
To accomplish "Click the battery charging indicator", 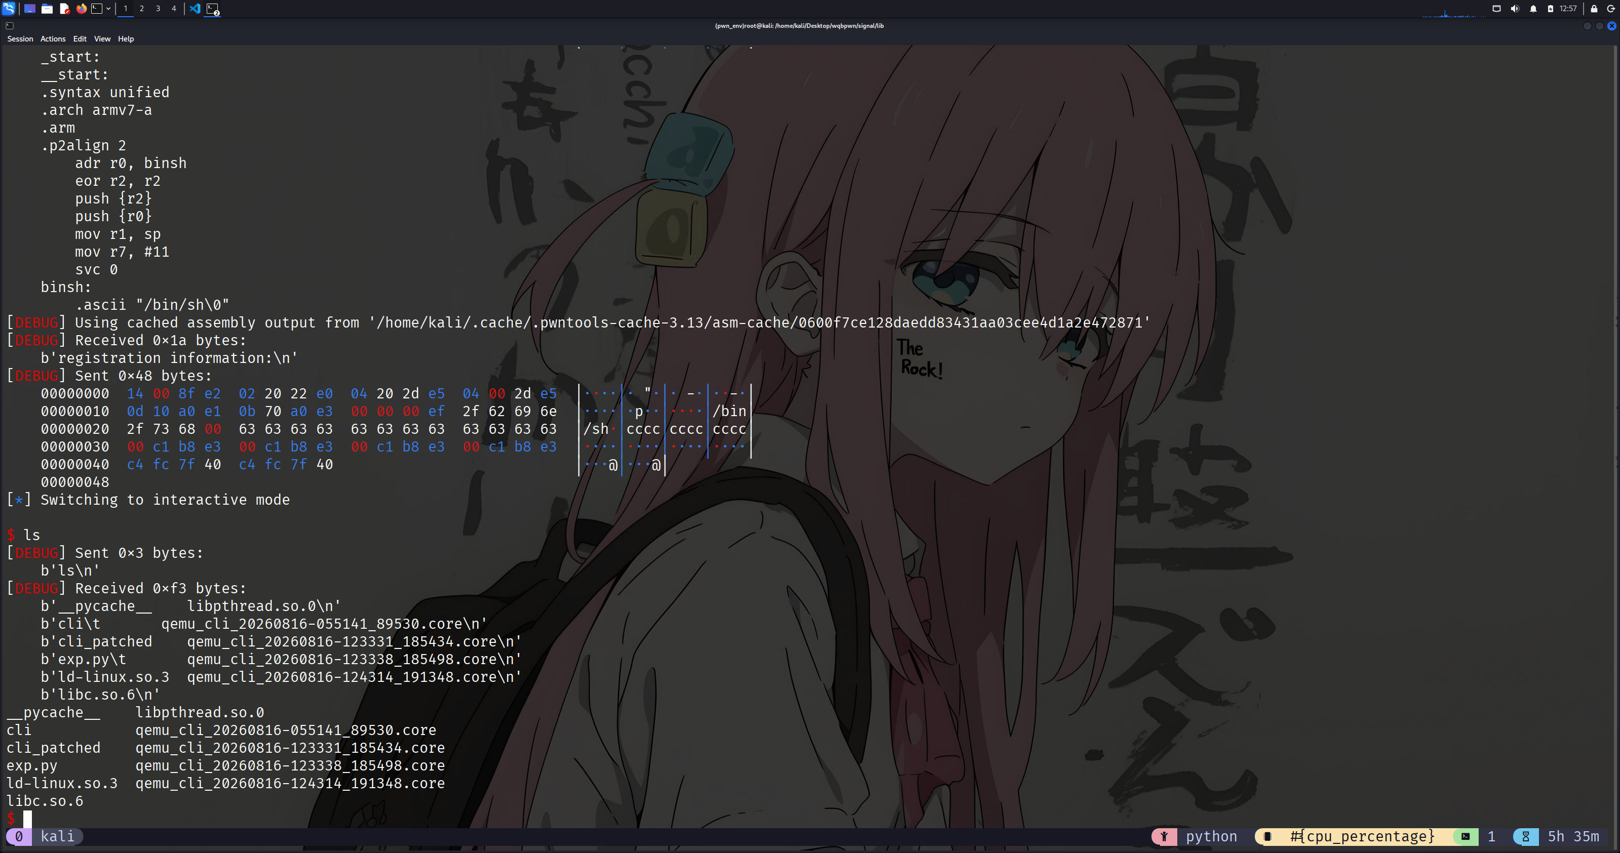I will click(1550, 9).
